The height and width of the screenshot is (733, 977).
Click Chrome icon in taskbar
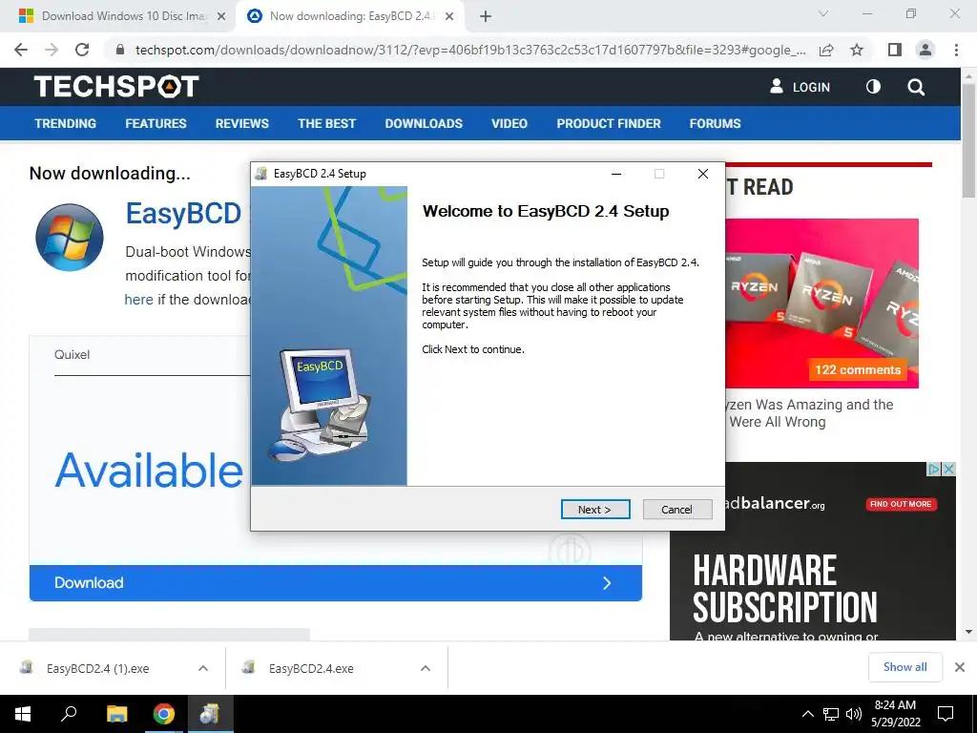(164, 714)
